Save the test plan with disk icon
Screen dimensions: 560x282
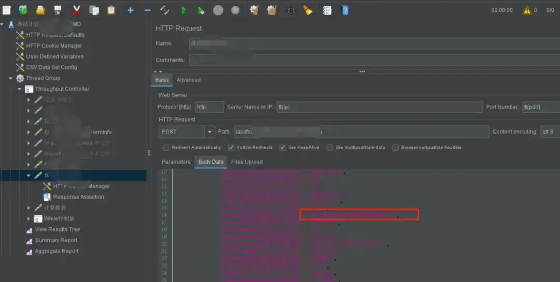coord(58,10)
